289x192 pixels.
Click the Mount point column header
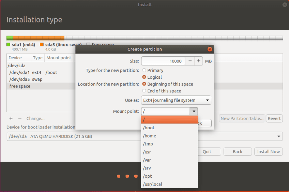pyautogui.click(x=59, y=58)
